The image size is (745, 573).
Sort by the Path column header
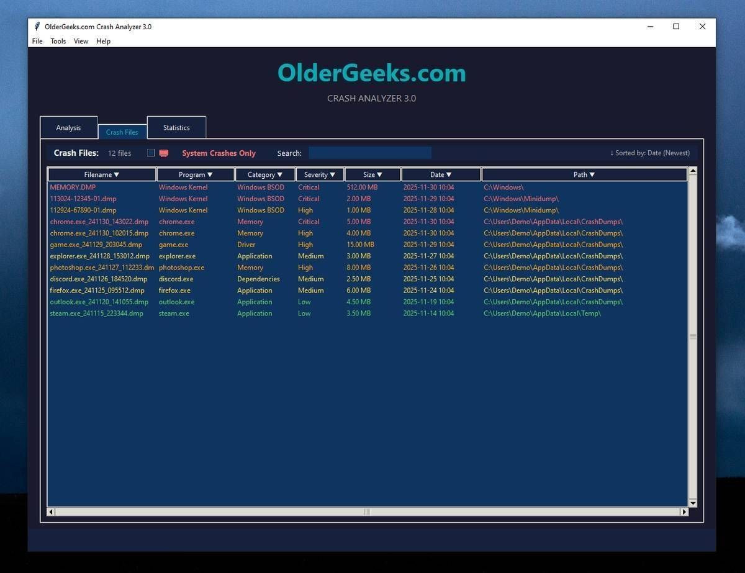[x=584, y=174]
